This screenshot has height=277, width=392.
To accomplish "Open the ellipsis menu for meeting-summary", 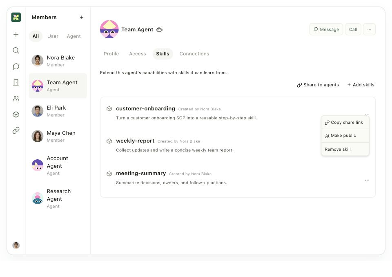I will pyautogui.click(x=367, y=180).
